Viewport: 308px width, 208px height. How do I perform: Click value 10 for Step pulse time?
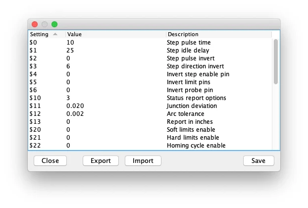pos(70,43)
